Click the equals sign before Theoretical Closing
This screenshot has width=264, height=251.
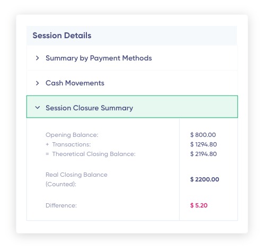pos(47,154)
